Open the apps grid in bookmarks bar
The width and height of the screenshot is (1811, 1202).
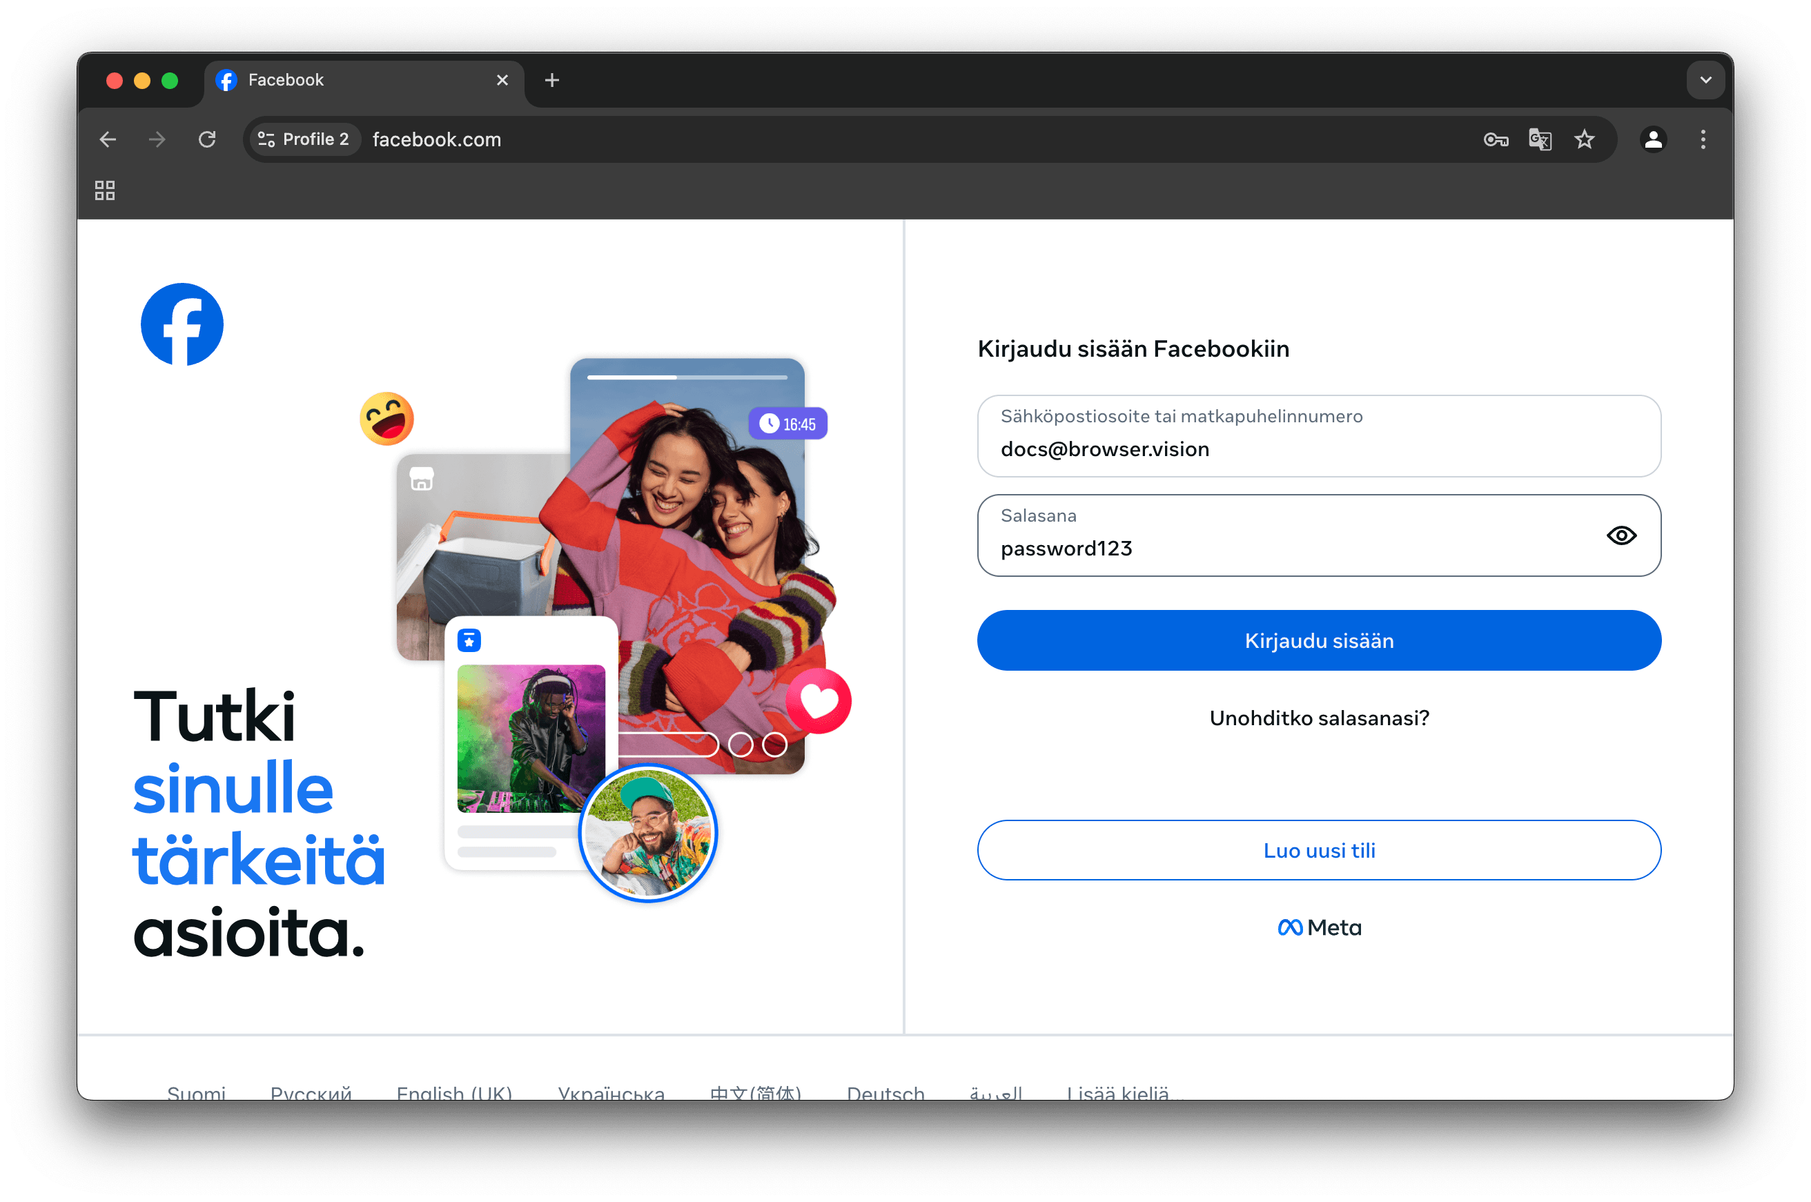point(105,190)
